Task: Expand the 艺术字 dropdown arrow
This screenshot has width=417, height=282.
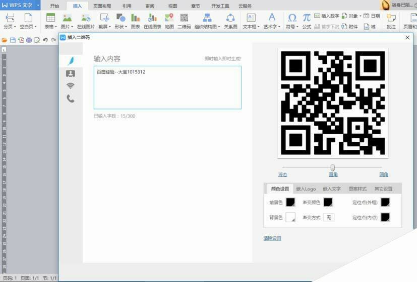Action: coord(279,27)
